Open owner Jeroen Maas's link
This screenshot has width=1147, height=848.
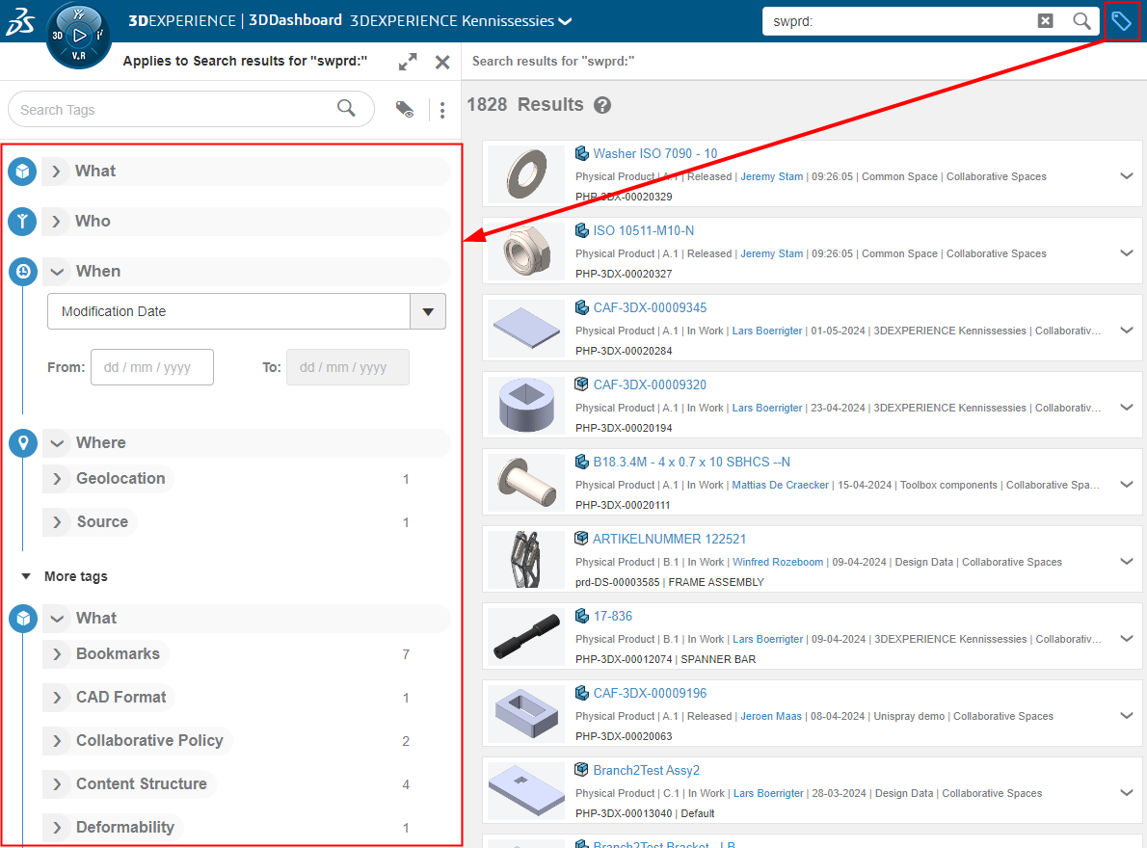point(771,716)
